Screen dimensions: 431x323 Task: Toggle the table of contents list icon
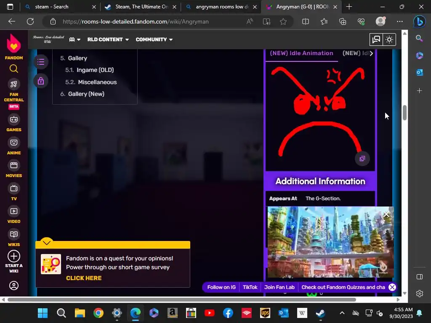(41, 62)
